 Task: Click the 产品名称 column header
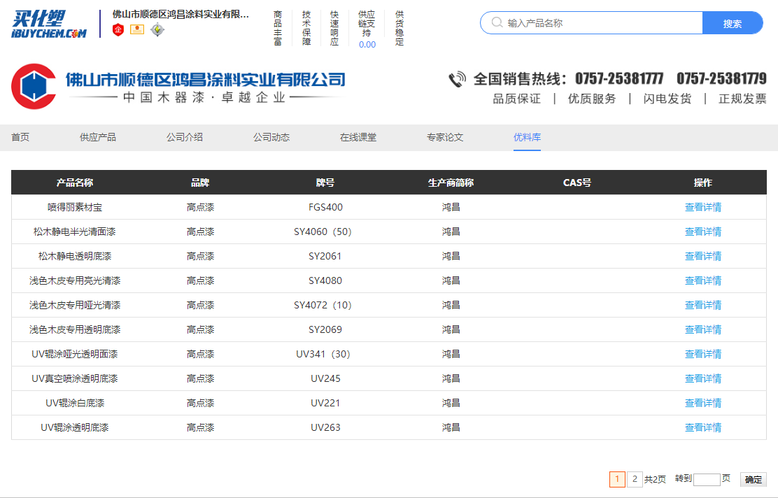point(75,183)
